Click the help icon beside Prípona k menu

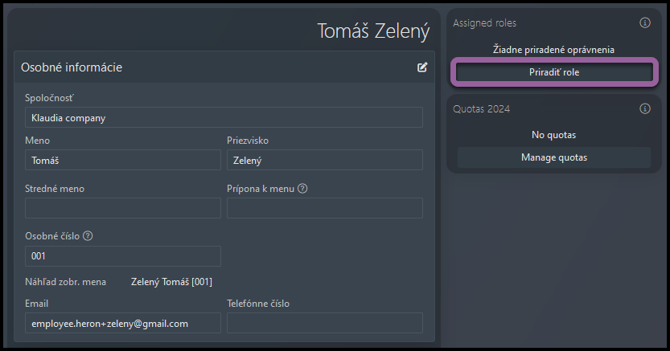pyautogui.click(x=302, y=189)
